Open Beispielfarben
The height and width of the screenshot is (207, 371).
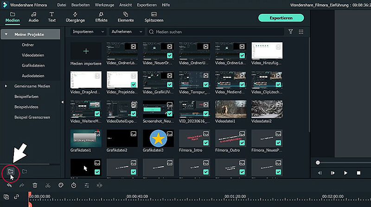26,97
